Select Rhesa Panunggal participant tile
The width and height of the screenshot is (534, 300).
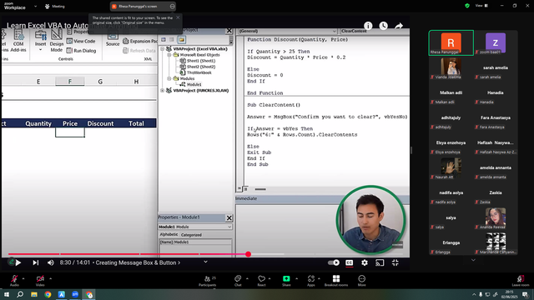451,42
